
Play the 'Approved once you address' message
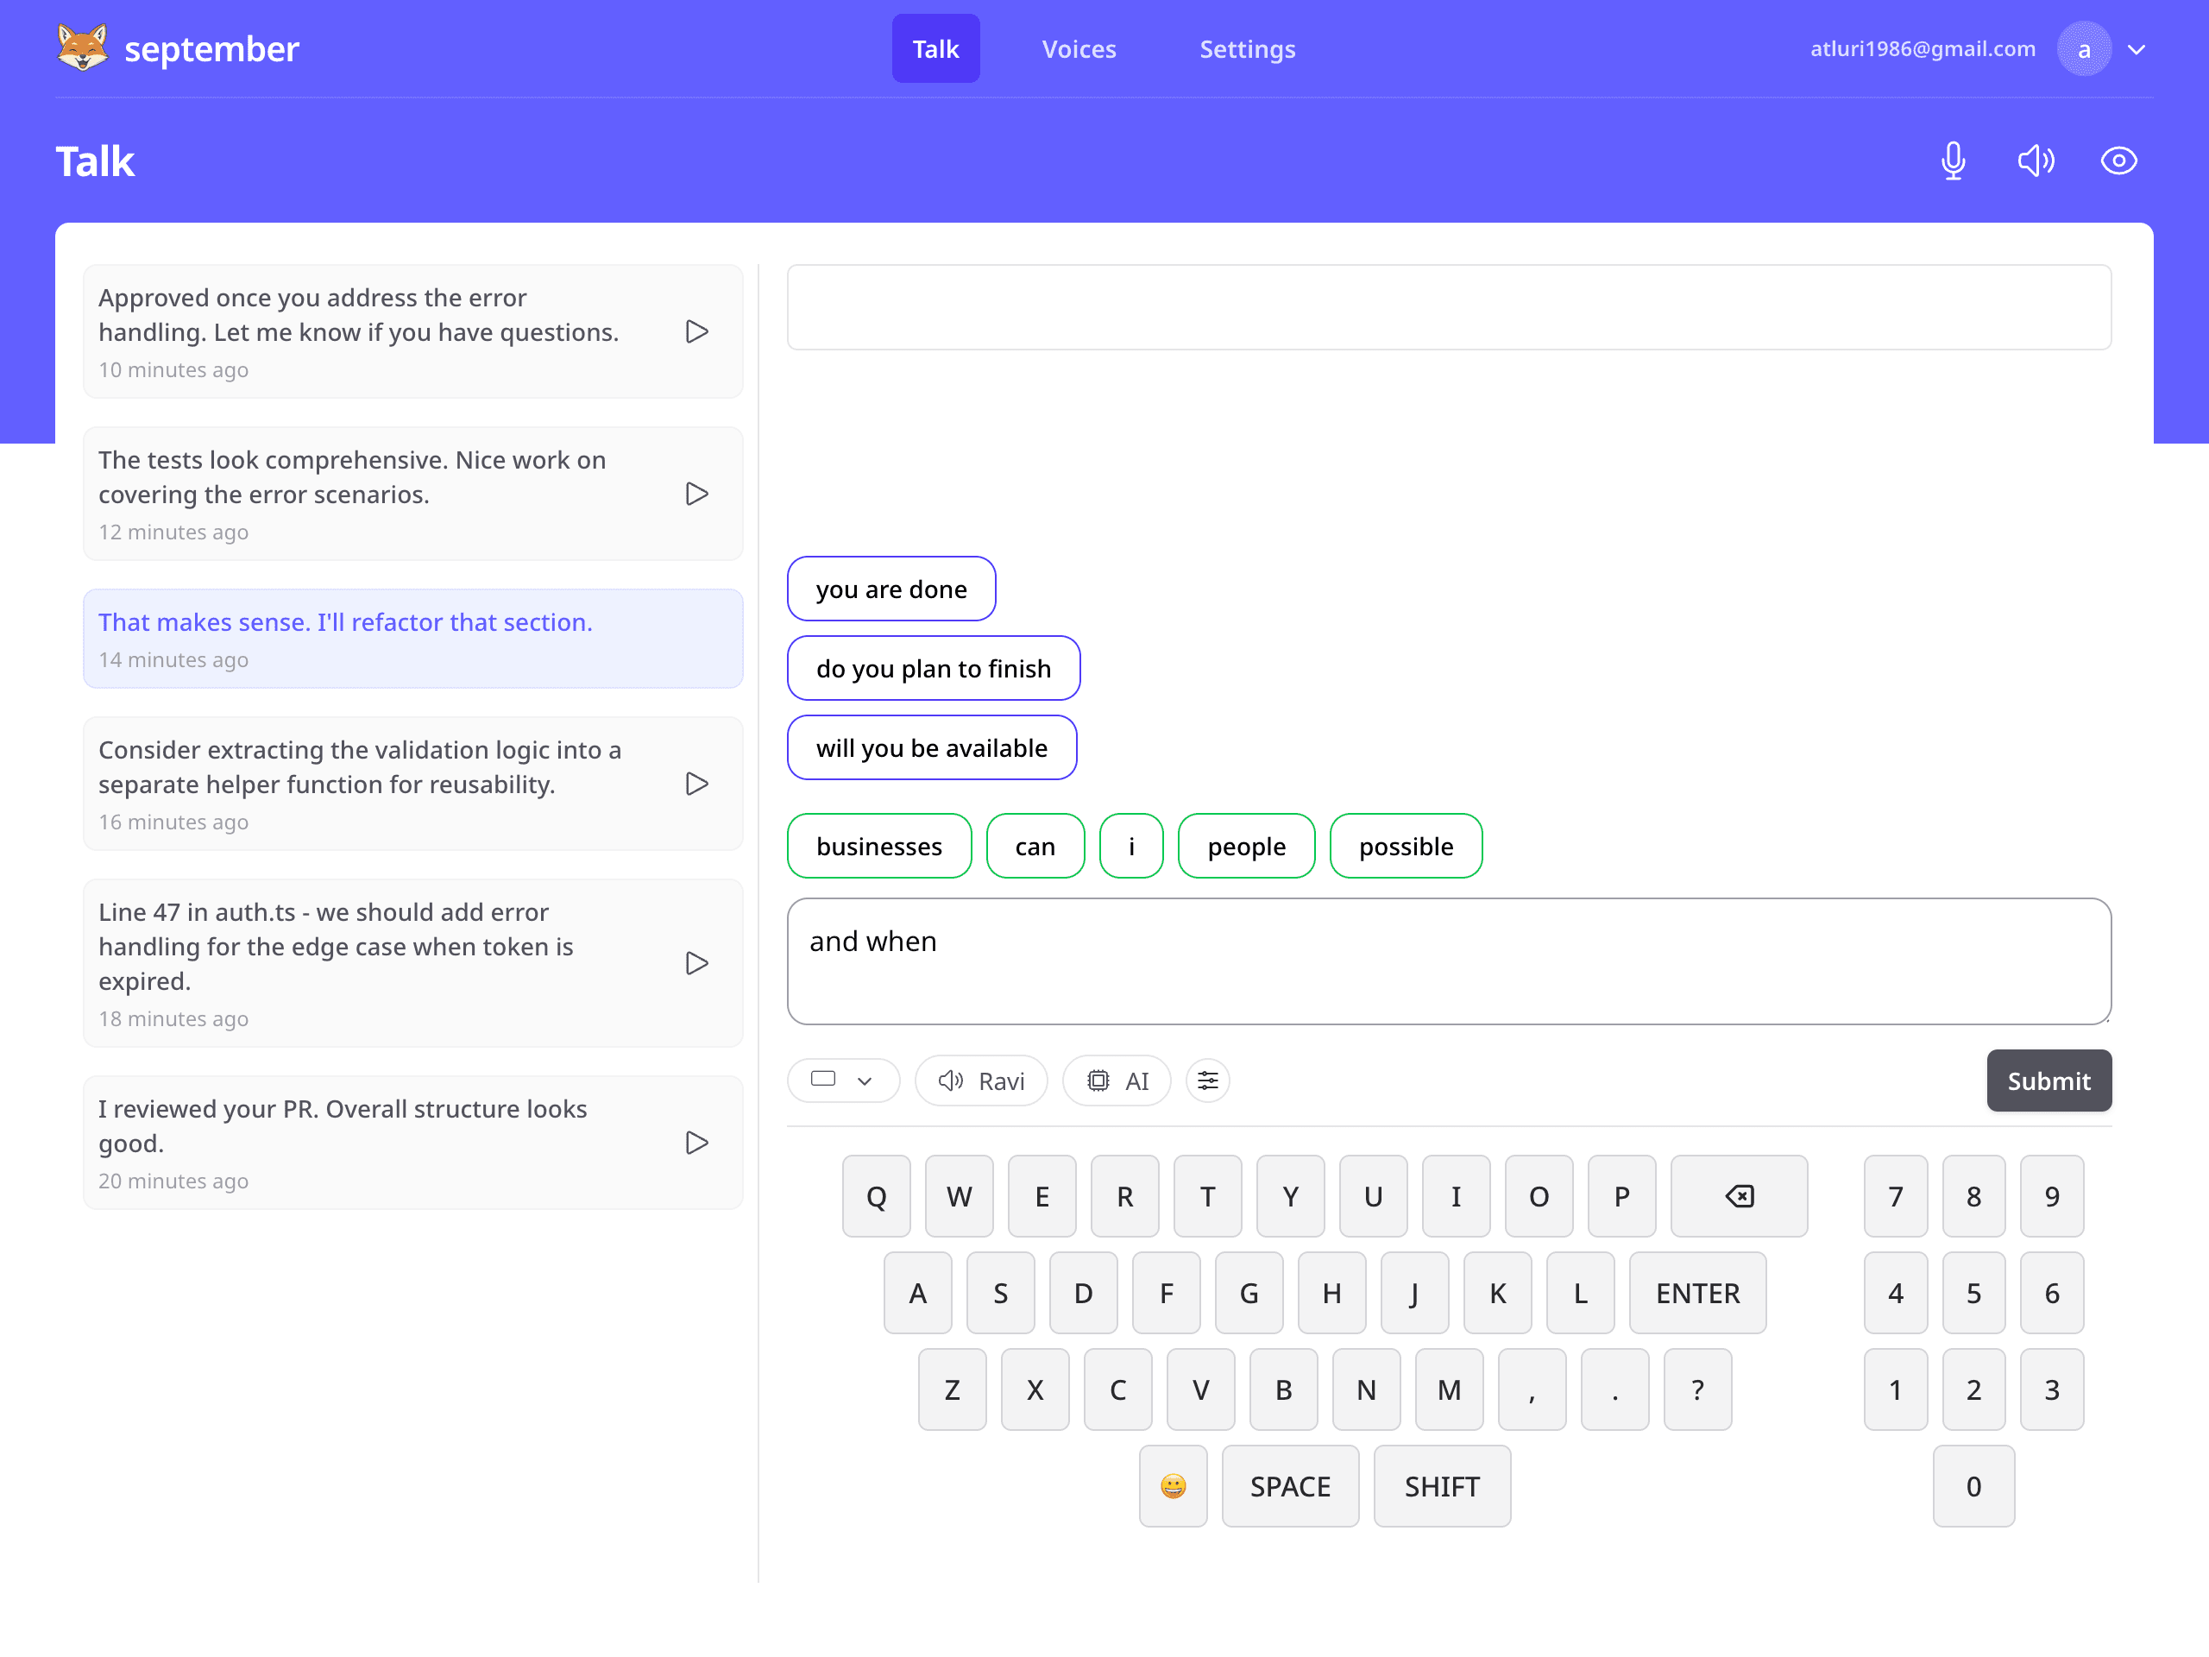(697, 331)
